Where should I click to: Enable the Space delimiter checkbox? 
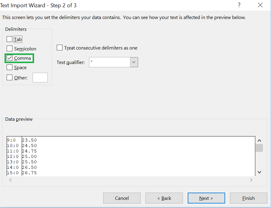tap(9, 67)
